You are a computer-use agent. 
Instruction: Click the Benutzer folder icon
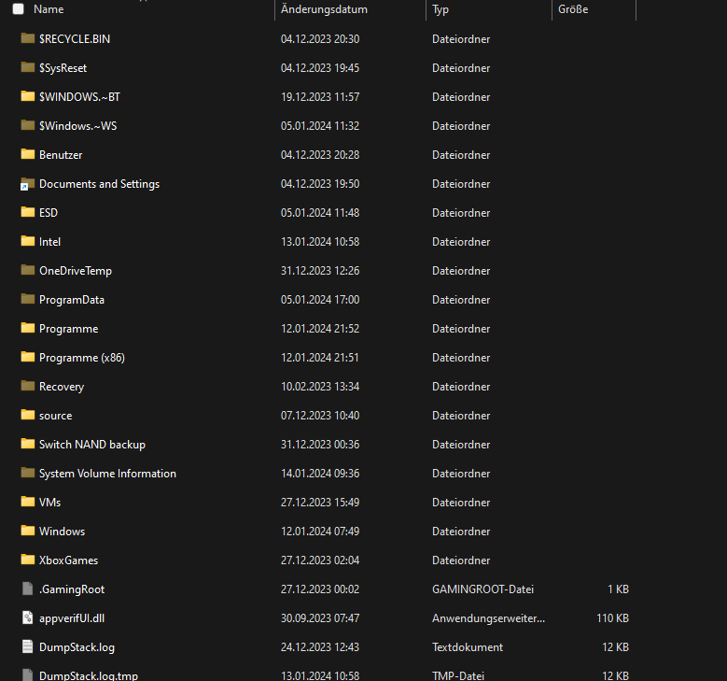click(28, 154)
